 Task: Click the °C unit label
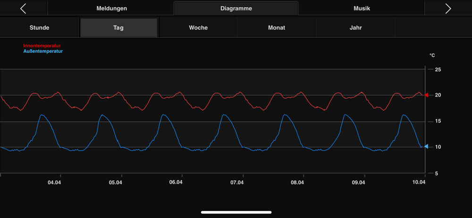click(x=432, y=55)
